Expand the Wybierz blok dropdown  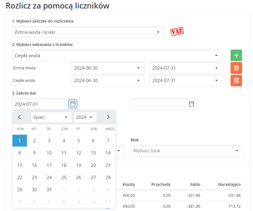pos(186,151)
